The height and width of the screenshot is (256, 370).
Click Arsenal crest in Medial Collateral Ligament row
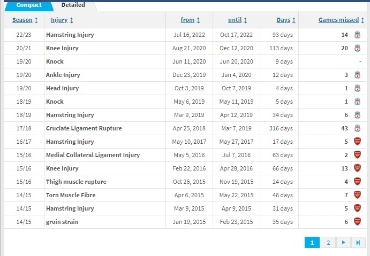click(357, 155)
